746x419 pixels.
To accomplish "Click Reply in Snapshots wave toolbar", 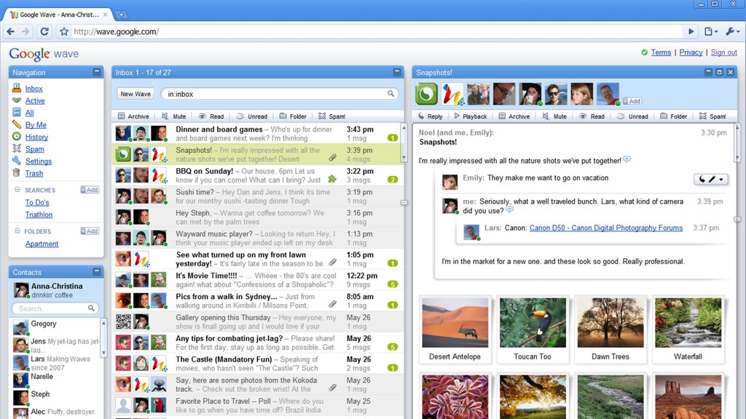I will tap(430, 116).
